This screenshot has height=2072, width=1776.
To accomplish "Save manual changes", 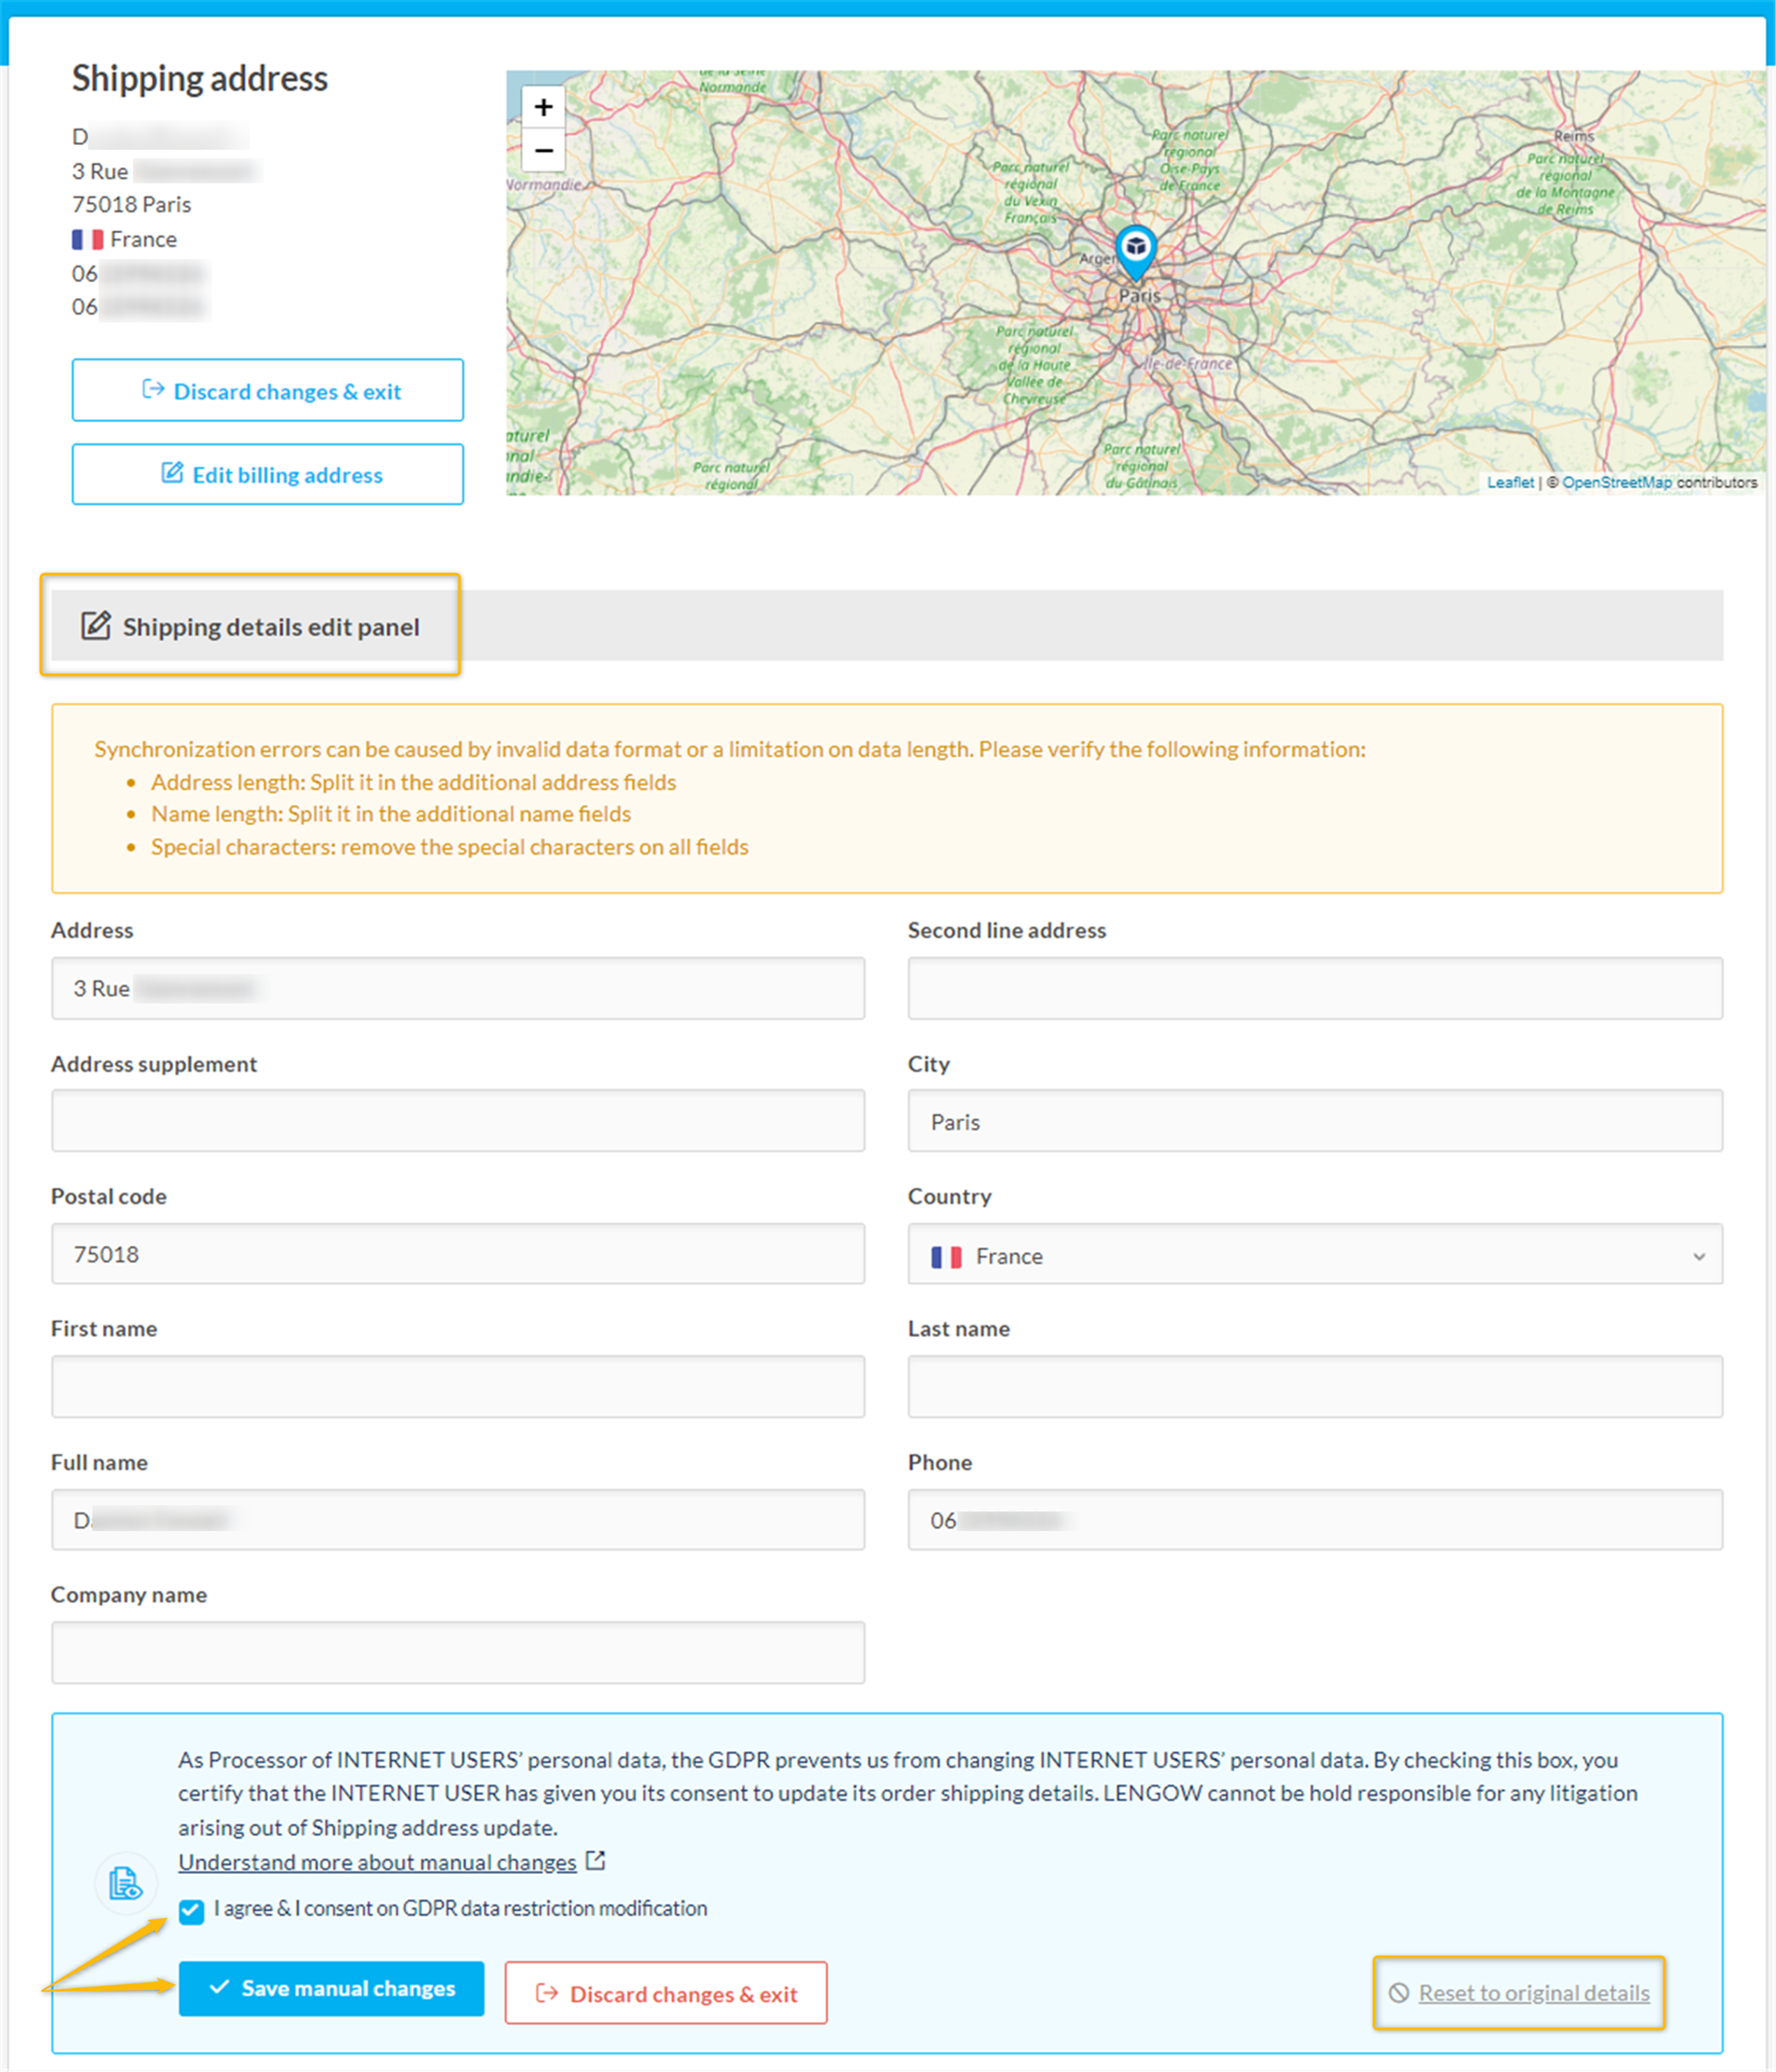I will point(331,1988).
